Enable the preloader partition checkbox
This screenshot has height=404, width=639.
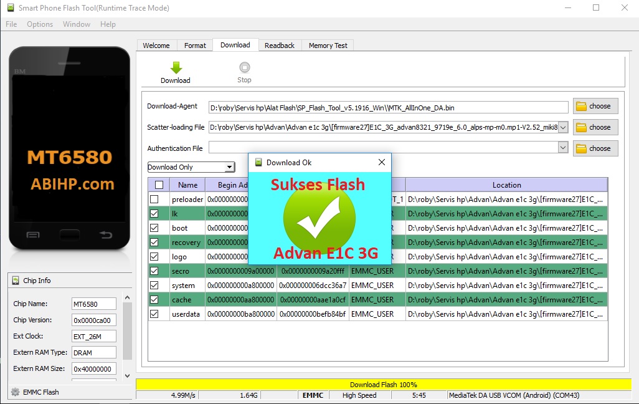click(154, 199)
